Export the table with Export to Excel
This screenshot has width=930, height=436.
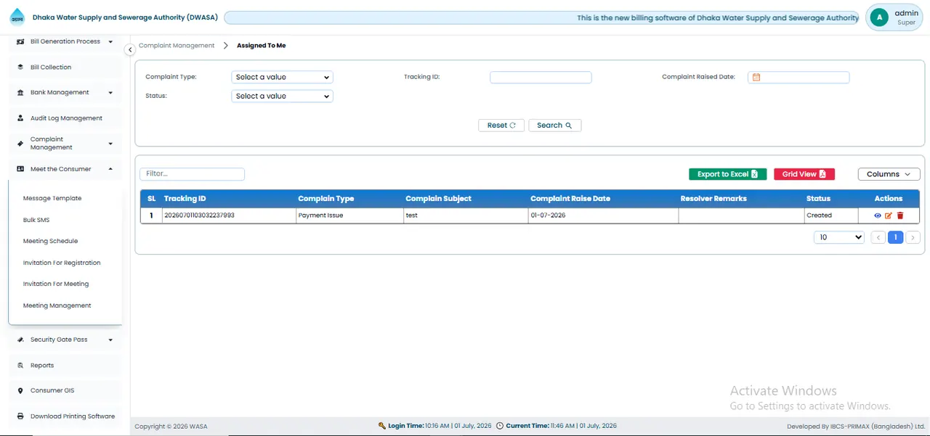[727, 174]
